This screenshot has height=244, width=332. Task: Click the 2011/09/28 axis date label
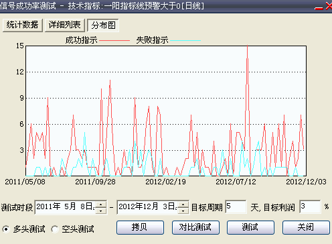click(x=95, y=182)
